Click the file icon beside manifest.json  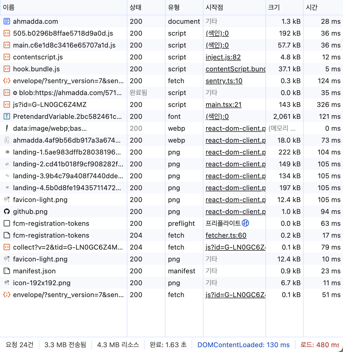tap(7, 271)
